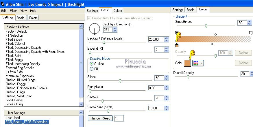Screen dimensions: 253x127
Task: Adjust Backlight Direction stepper arrows
Action: coord(115,30)
